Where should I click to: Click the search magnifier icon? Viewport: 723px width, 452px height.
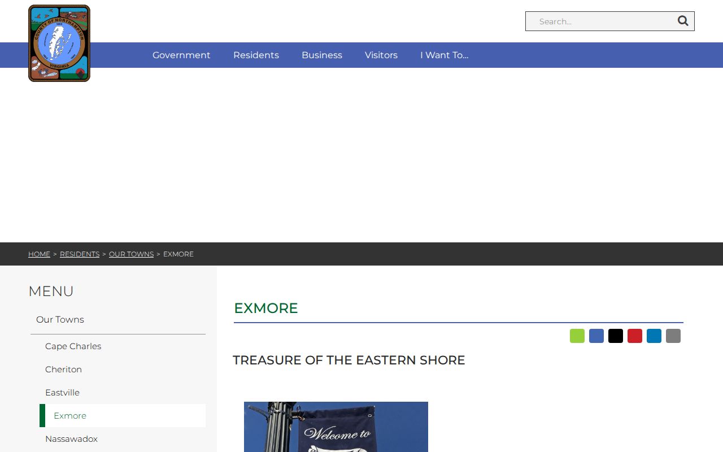coord(683,21)
